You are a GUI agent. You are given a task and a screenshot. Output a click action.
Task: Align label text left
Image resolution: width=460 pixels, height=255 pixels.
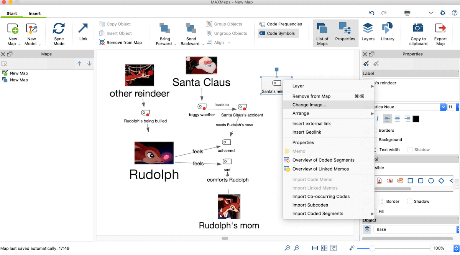tap(388, 119)
